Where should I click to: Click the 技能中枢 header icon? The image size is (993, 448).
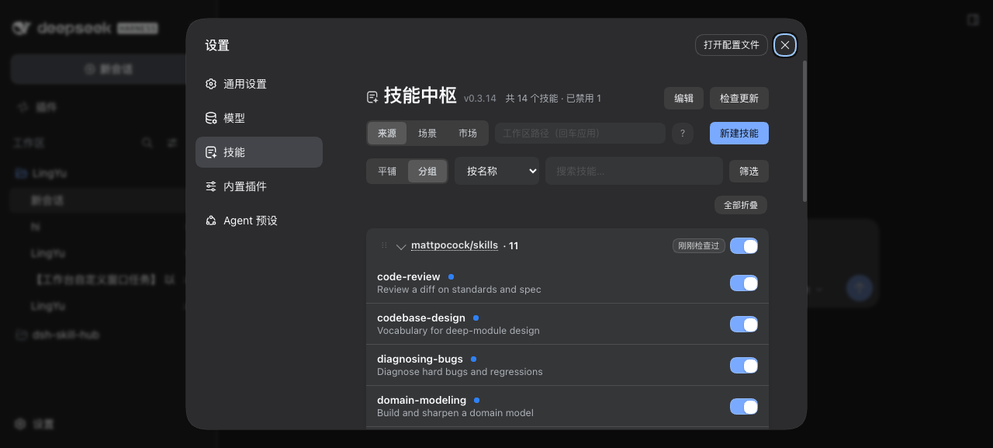click(x=372, y=97)
